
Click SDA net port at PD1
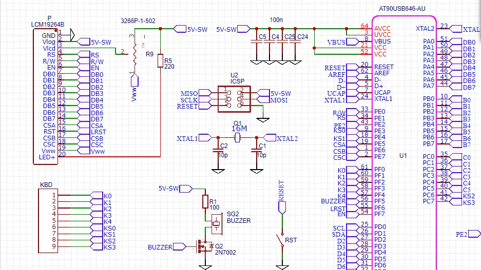pos(353,234)
